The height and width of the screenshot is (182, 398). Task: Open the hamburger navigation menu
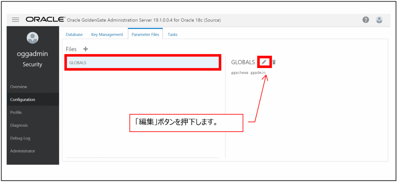16,20
